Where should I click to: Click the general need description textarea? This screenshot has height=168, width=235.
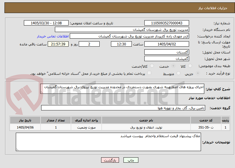(x=122, y=89)
